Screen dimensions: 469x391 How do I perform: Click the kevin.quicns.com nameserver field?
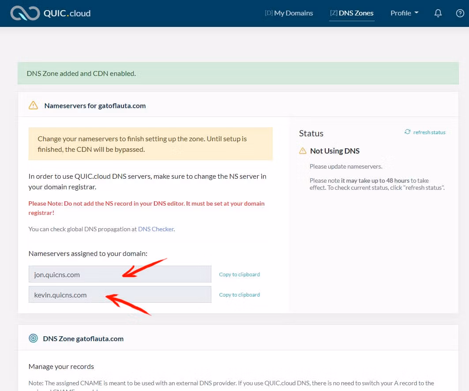(120, 294)
